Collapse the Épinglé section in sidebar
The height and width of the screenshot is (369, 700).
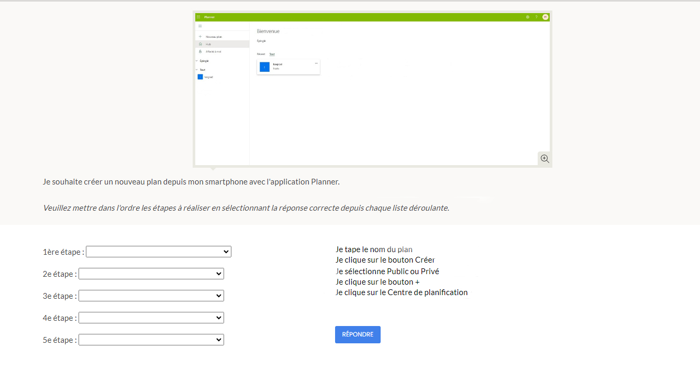tap(197, 61)
